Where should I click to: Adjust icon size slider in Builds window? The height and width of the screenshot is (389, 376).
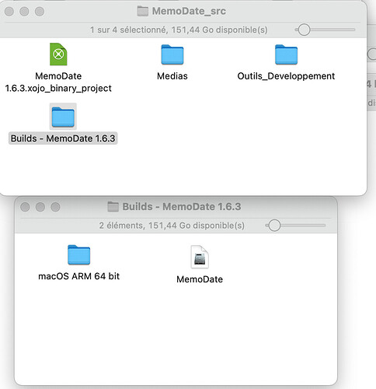tap(274, 226)
